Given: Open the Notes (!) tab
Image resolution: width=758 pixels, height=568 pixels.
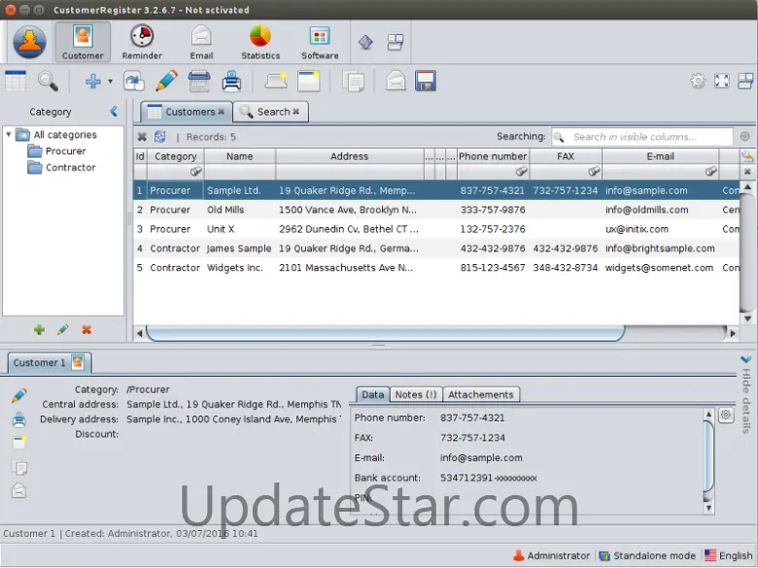Looking at the screenshot, I should pos(415,394).
